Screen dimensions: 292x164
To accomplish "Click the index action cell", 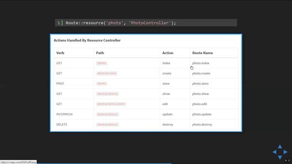I will tap(166, 63).
